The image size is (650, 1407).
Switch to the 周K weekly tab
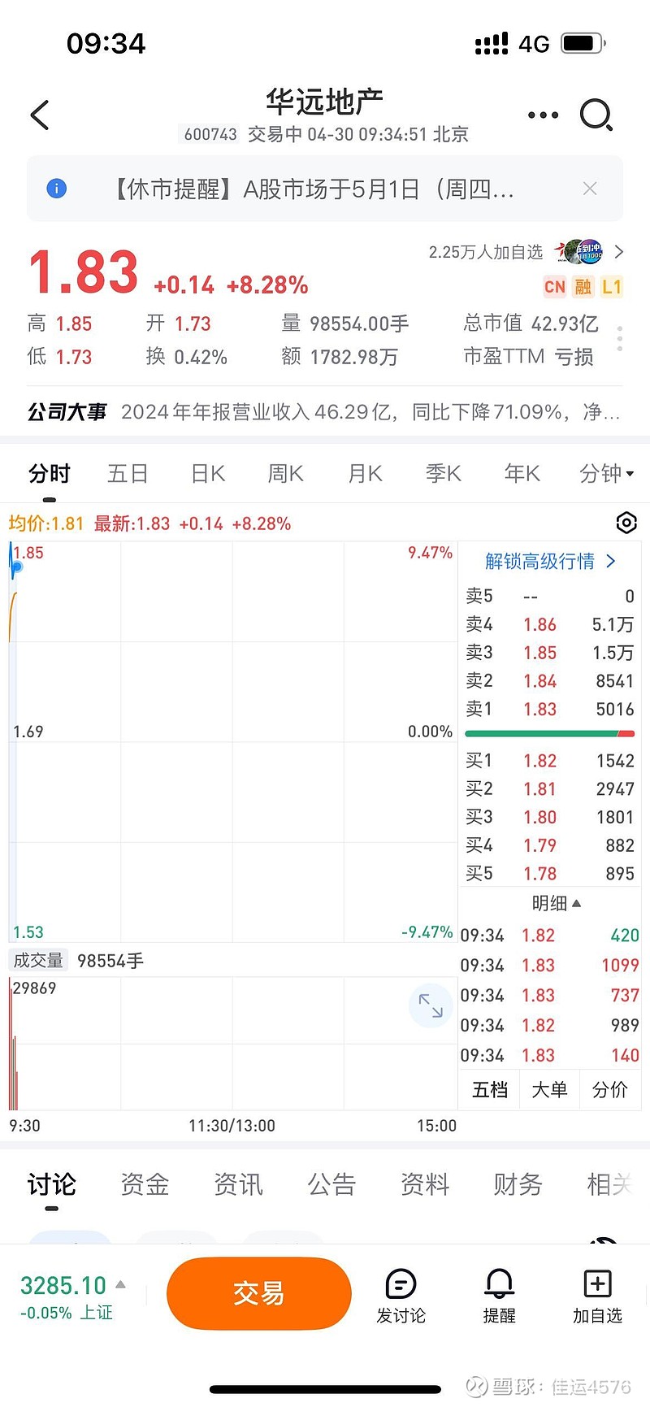[x=286, y=473]
